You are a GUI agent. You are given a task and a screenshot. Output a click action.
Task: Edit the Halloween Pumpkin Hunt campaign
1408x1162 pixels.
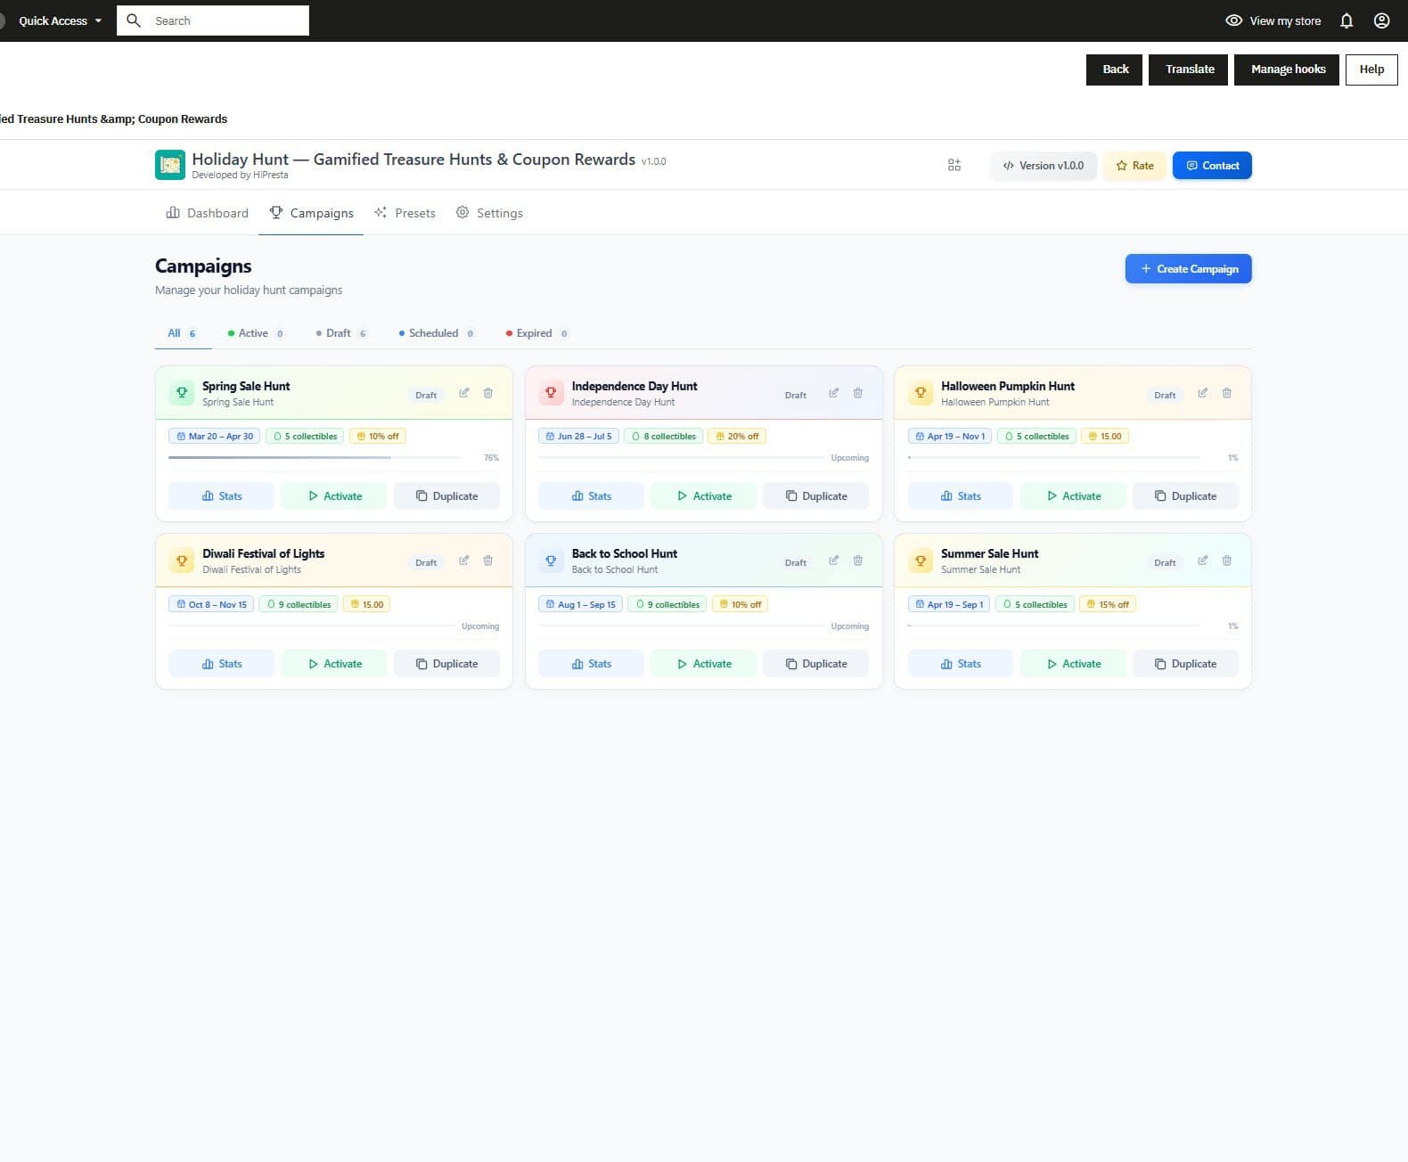pos(1202,393)
